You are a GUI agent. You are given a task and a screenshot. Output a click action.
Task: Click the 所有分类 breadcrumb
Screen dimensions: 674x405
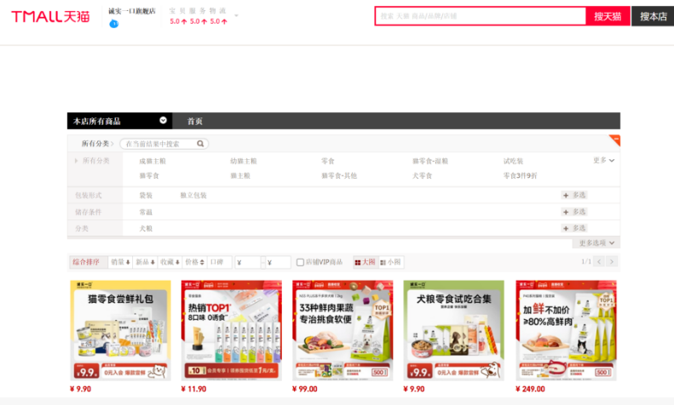click(97, 144)
